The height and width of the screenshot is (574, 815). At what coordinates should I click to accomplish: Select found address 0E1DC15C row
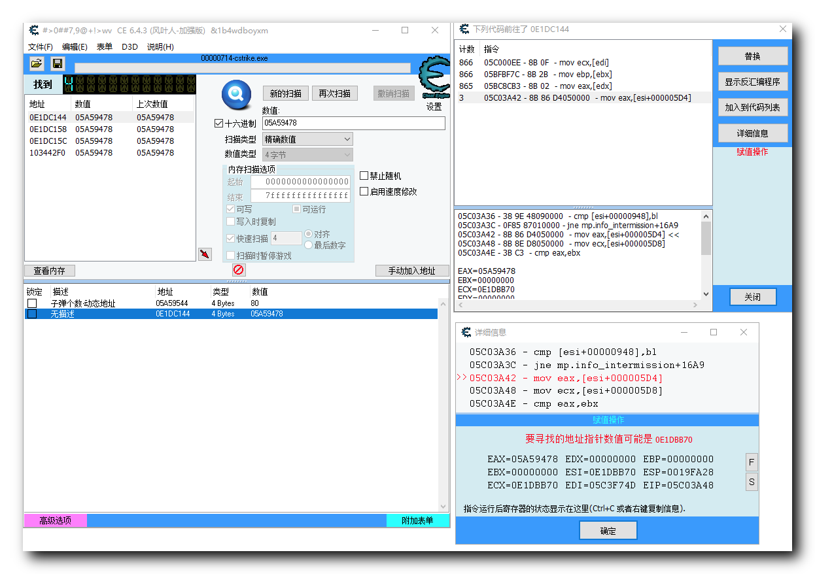[x=109, y=141]
